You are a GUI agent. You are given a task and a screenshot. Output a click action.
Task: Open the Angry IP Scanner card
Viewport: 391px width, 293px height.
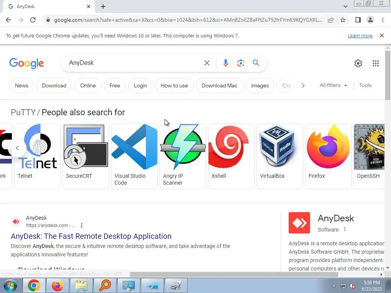[183, 156]
